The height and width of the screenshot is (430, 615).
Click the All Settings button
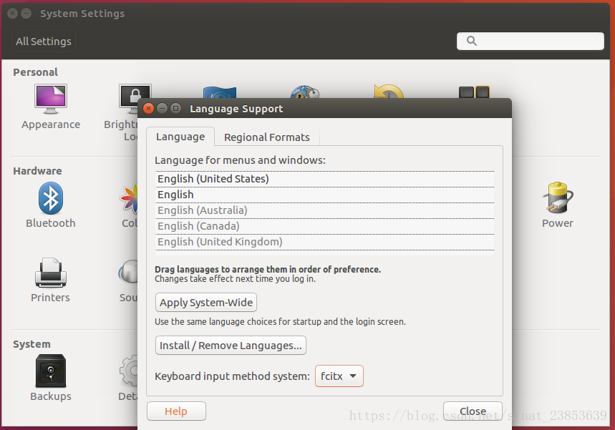(x=44, y=41)
